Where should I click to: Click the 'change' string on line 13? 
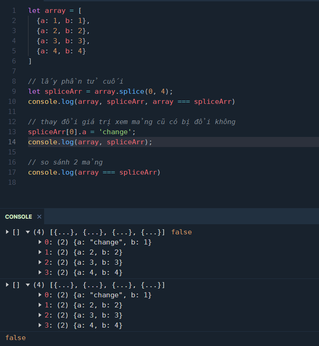pos(115,132)
